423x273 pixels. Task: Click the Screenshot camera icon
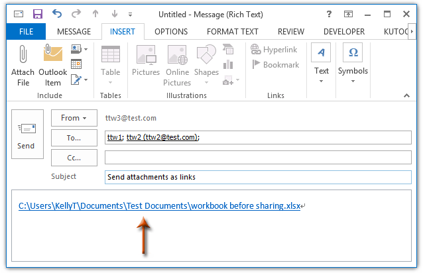(227, 80)
